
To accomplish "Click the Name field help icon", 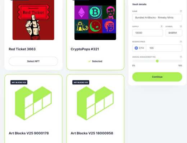I will click(181, 11).
